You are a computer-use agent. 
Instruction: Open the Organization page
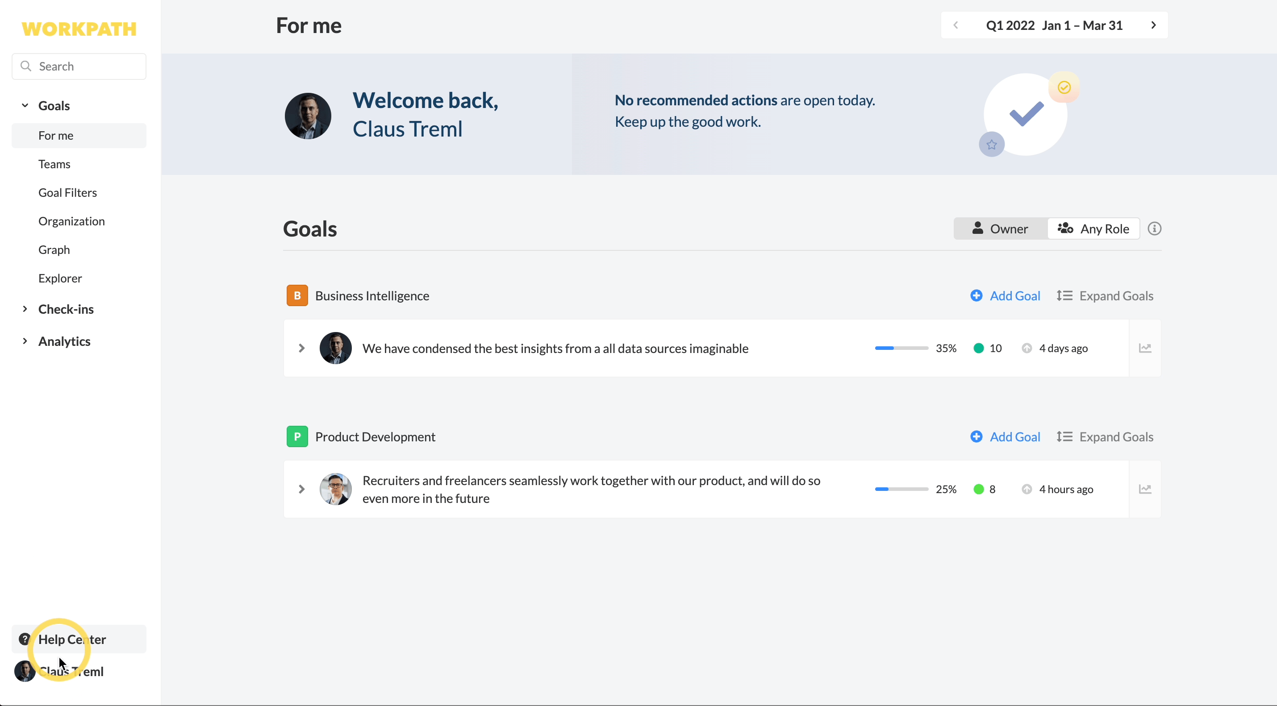click(71, 221)
